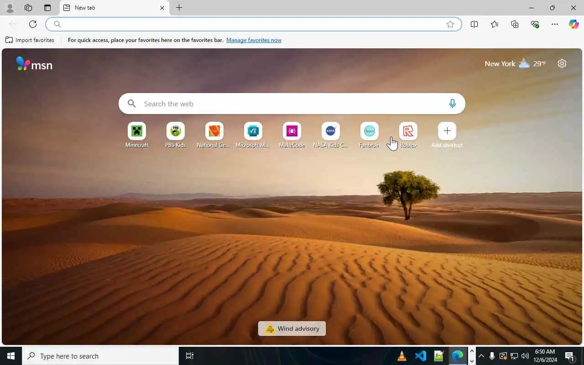This screenshot has width=584, height=365.
Task: Click the search magnifier in web box
Action: 131,104
